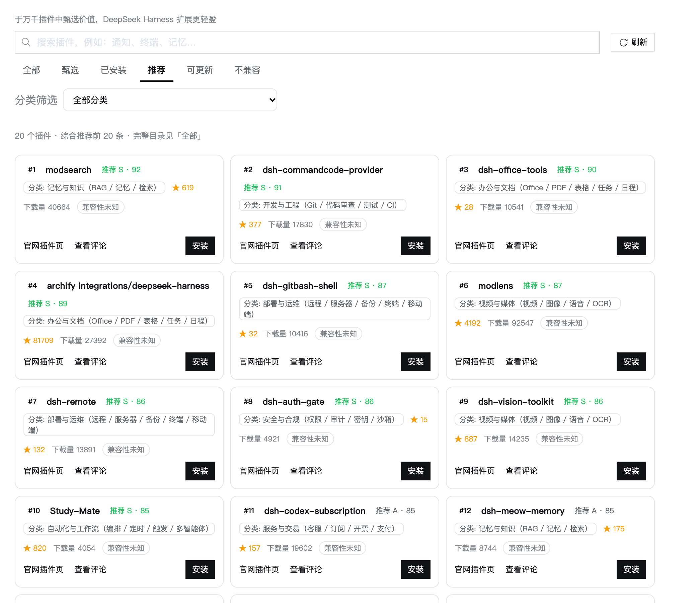Open 官网插件页 for dsh-vision-toolkit
The image size is (699, 603).
coord(475,471)
